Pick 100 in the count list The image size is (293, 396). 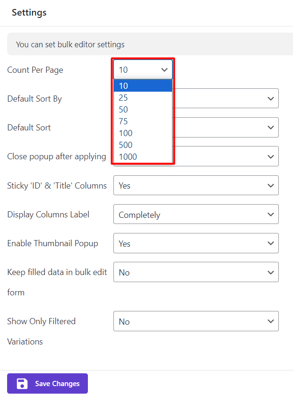143,133
